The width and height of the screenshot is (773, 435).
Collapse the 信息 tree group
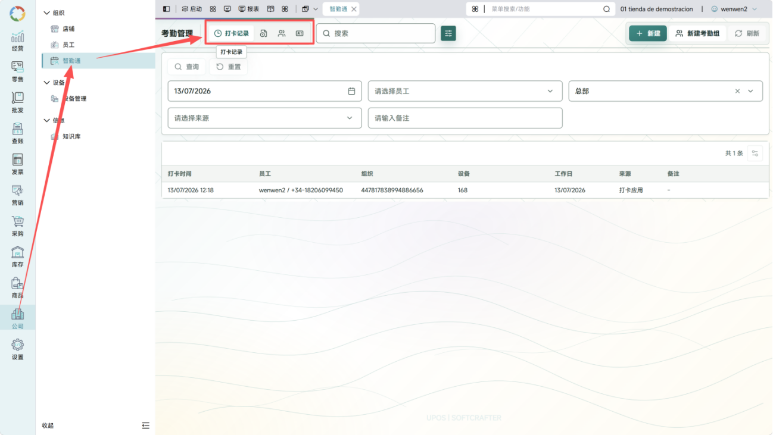(47, 120)
